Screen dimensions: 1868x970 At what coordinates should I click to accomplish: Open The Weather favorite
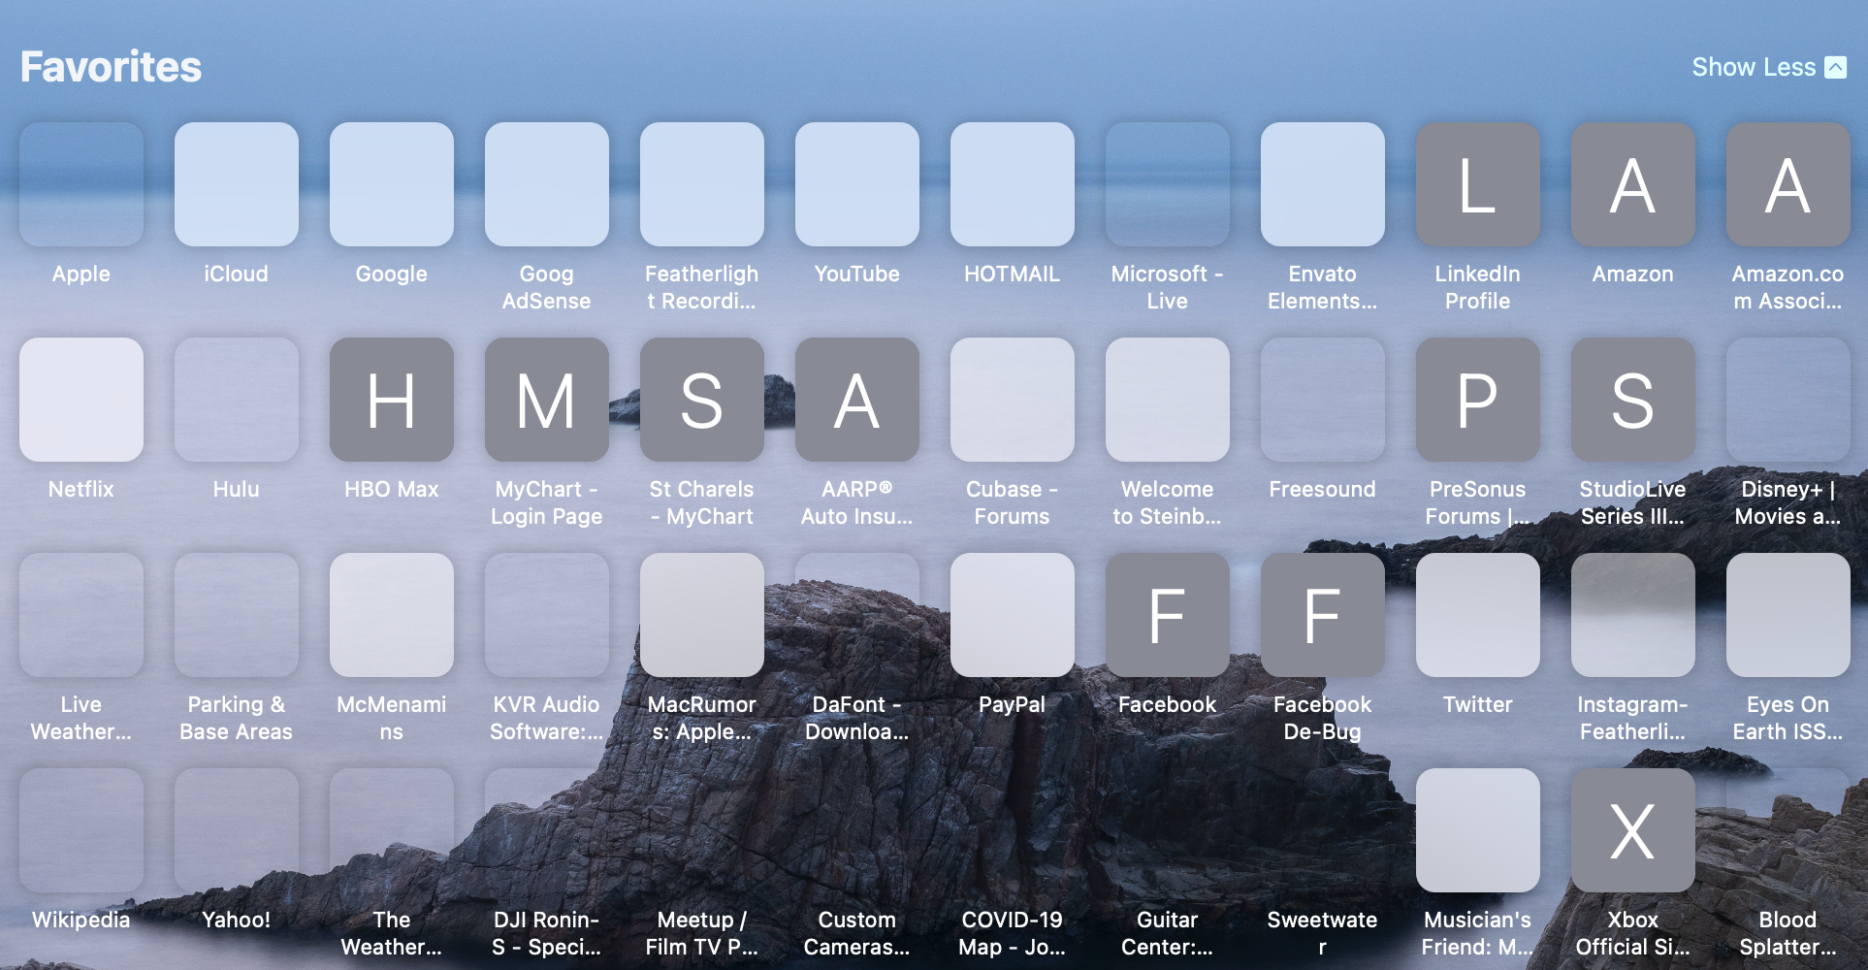coord(392,830)
